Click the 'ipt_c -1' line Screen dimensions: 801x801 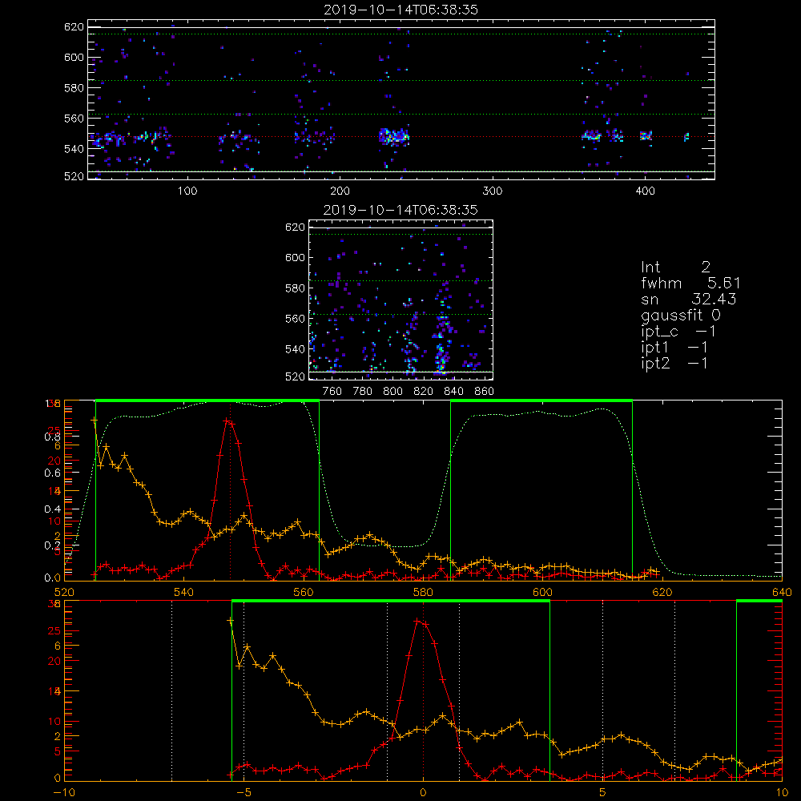point(678,332)
